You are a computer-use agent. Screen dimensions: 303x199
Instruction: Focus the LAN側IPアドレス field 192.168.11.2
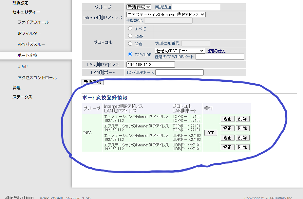coord(151,65)
